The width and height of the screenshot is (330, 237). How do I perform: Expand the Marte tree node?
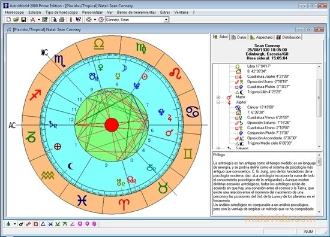(x=218, y=97)
